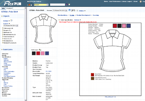Collapse the Quick Links section

click(x=2, y=50)
